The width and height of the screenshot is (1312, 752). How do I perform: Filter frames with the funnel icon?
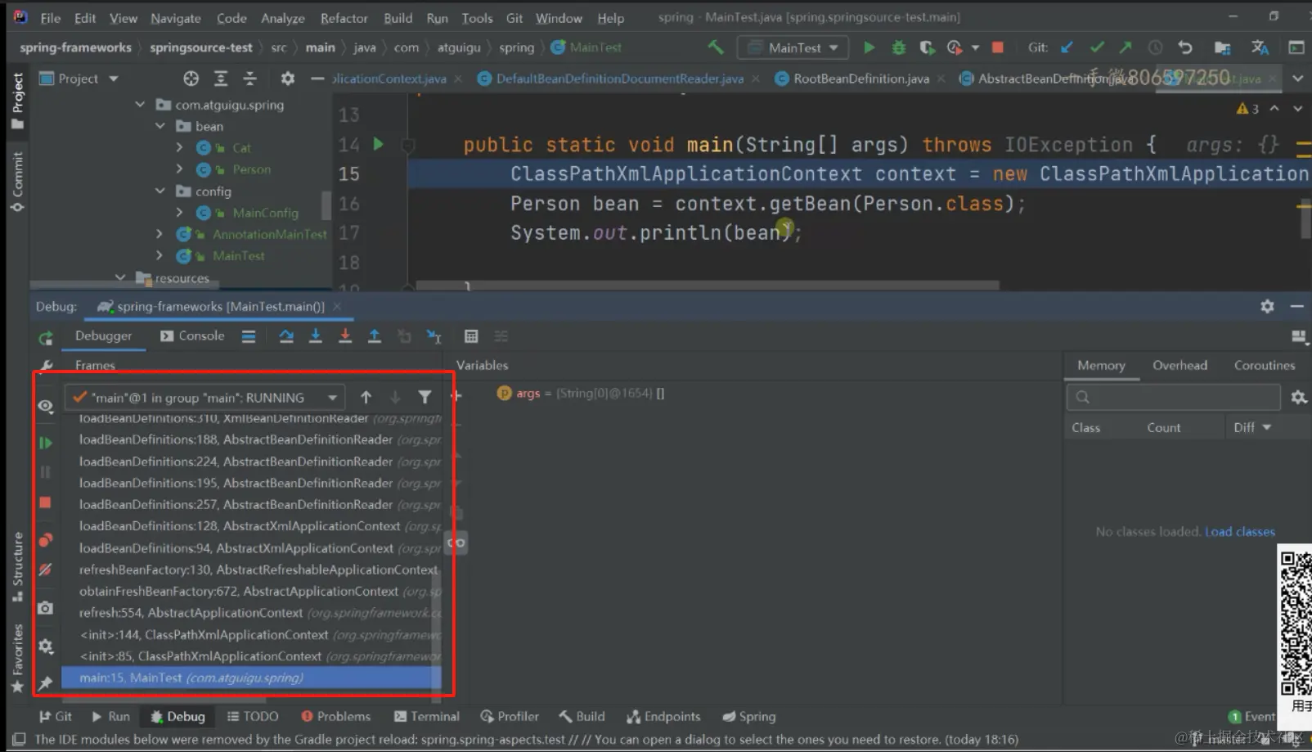coord(425,398)
